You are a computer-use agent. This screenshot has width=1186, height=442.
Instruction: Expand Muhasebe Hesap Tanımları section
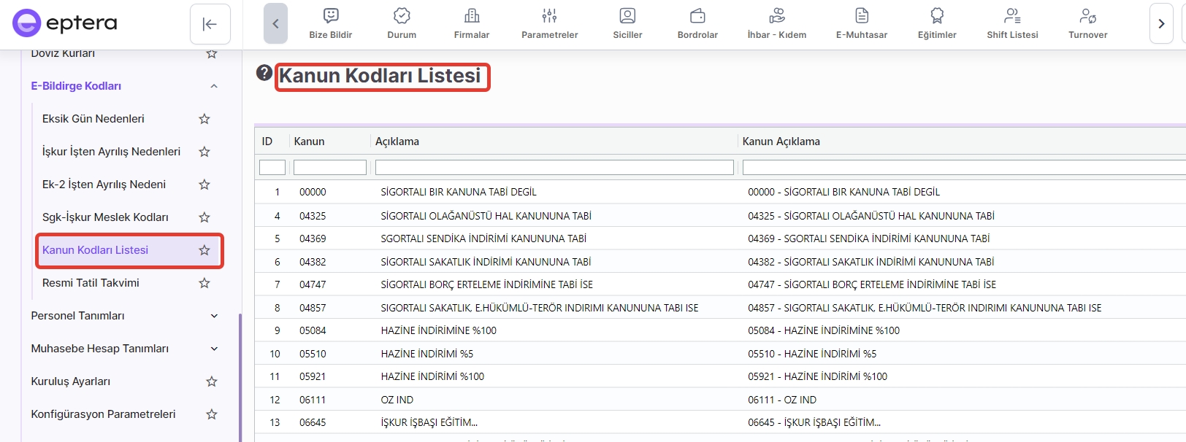pyautogui.click(x=214, y=349)
